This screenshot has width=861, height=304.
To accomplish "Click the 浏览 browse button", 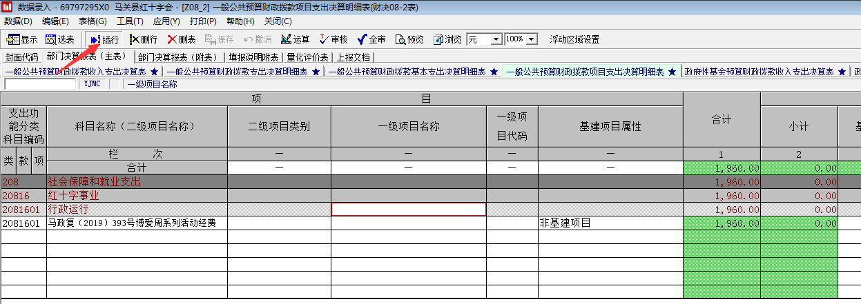I will coord(447,39).
